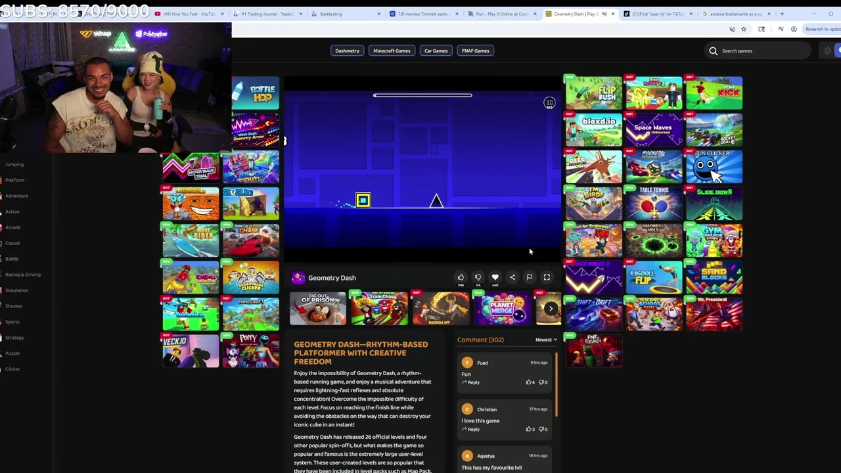The height and width of the screenshot is (473, 841).
Task: Select the Adventure category in sidebar
Action: tap(16, 196)
